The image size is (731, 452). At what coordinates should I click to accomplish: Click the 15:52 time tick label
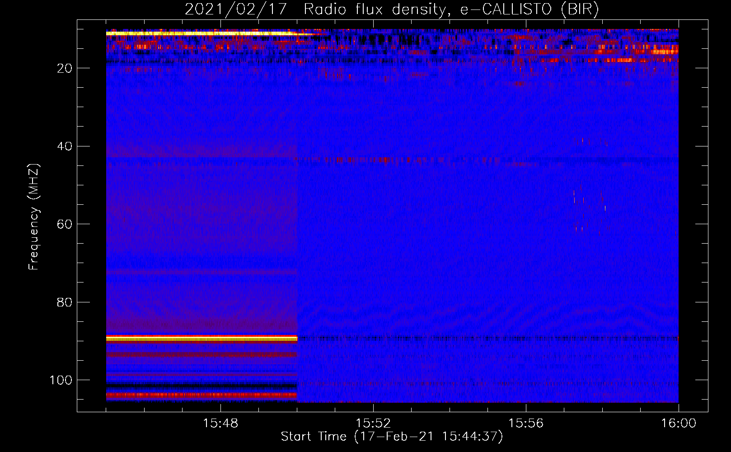[x=373, y=424]
